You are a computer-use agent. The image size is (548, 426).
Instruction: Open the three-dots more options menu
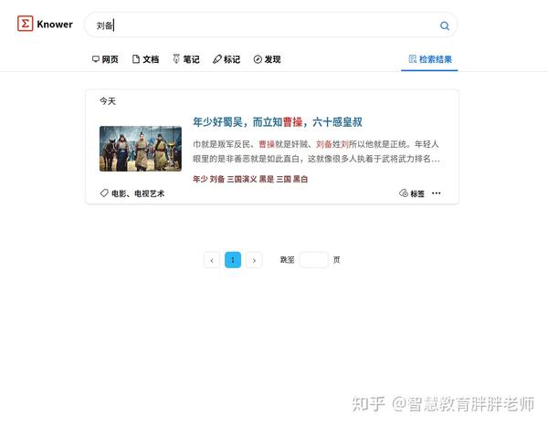437,193
